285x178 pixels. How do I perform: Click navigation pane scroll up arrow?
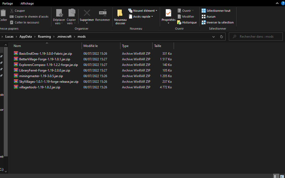click(x=6, y=45)
